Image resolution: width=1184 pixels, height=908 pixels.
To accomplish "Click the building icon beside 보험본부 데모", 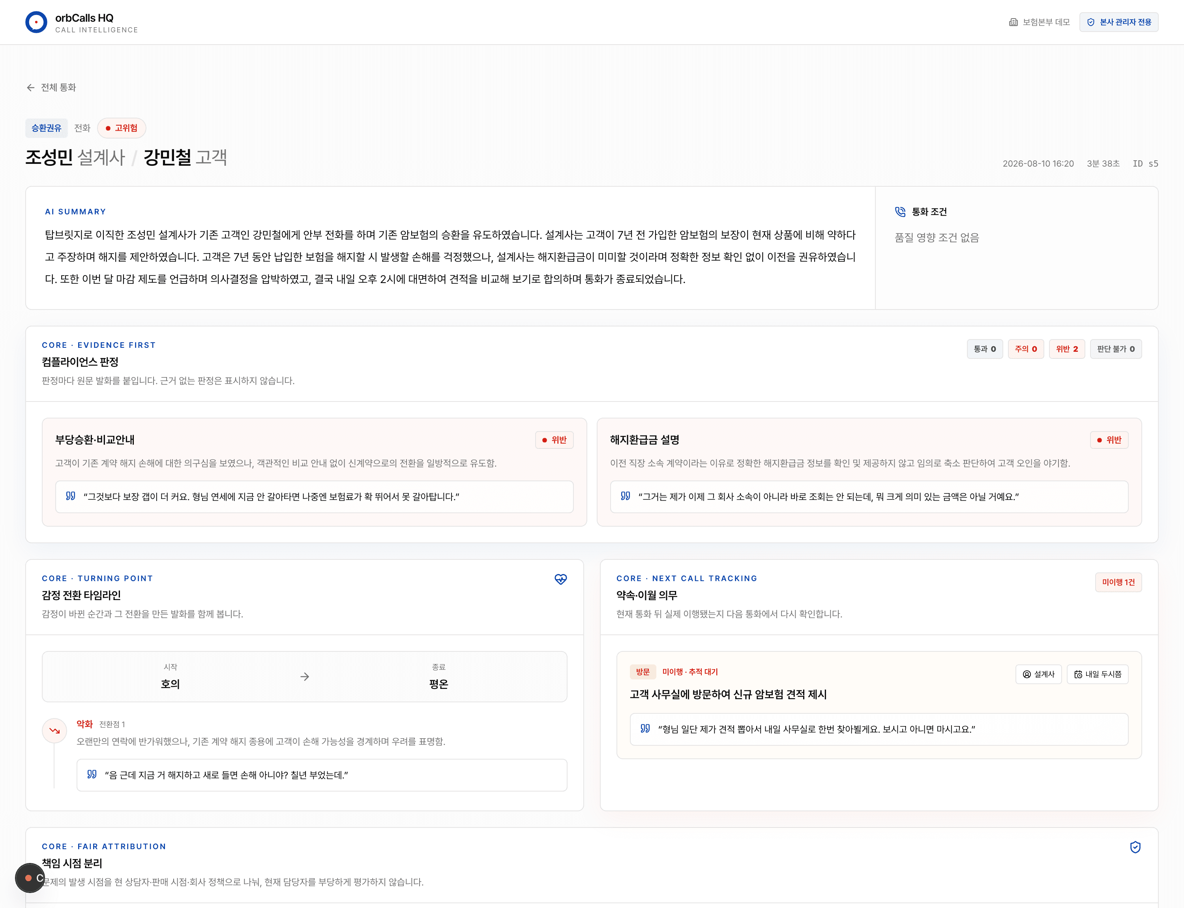I will pyautogui.click(x=1013, y=22).
